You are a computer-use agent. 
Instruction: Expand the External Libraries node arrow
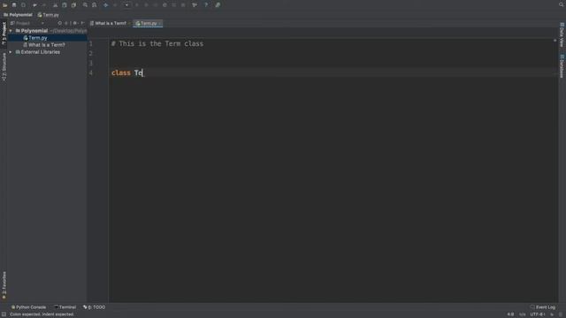point(11,52)
